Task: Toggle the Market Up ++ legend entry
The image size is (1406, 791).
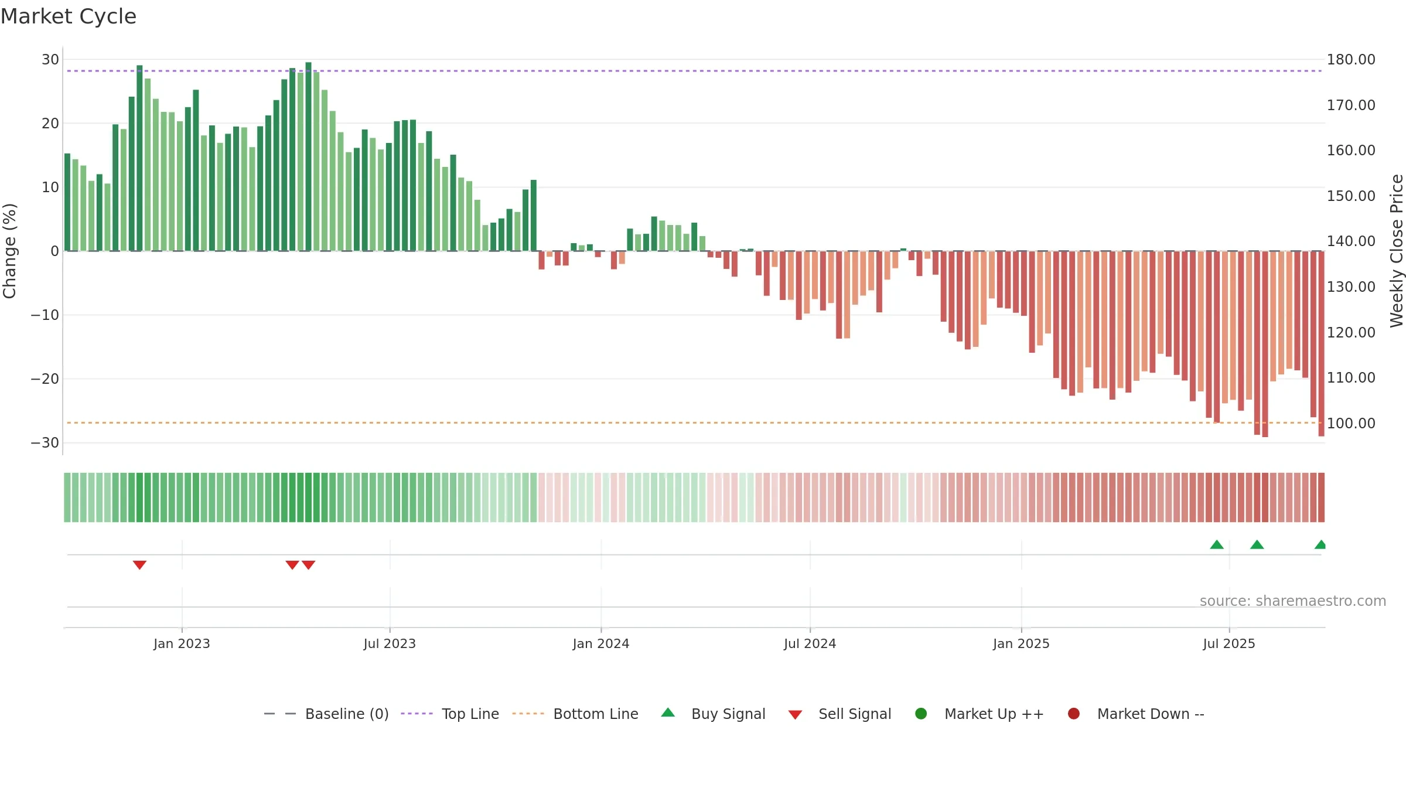Action: [x=979, y=714]
